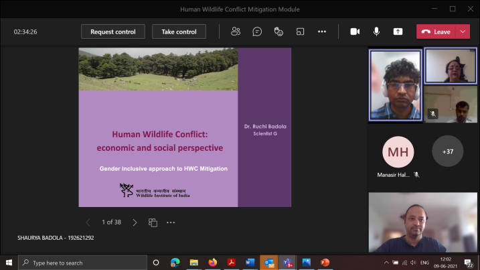The width and height of the screenshot is (480, 270).
Task: Click the Request control button
Action: tap(113, 31)
